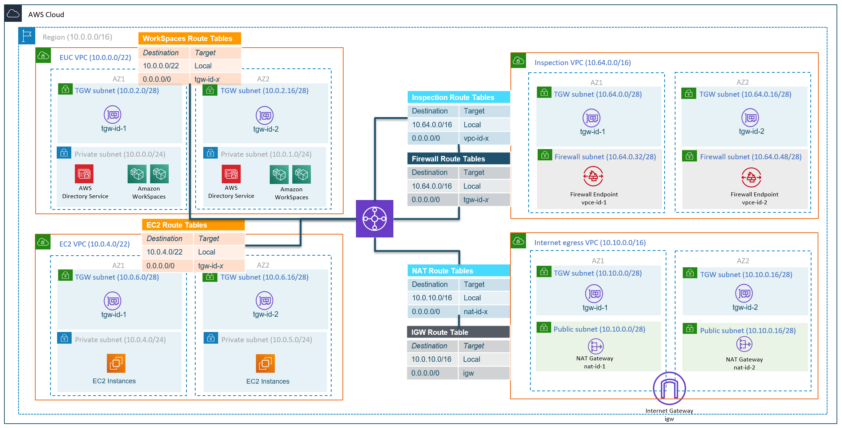Click the Internet Gateway igw icon
842x428 pixels.
pyautogui.click(x=669, y=388)
